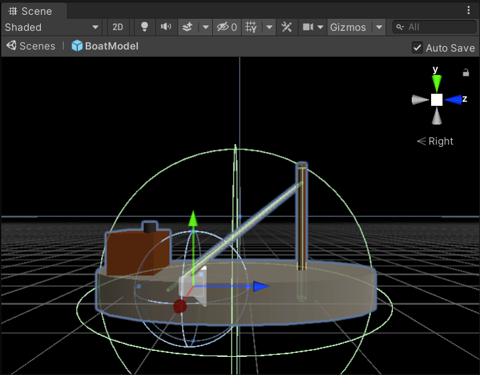Expand the effects dropdown arrow

206,27
